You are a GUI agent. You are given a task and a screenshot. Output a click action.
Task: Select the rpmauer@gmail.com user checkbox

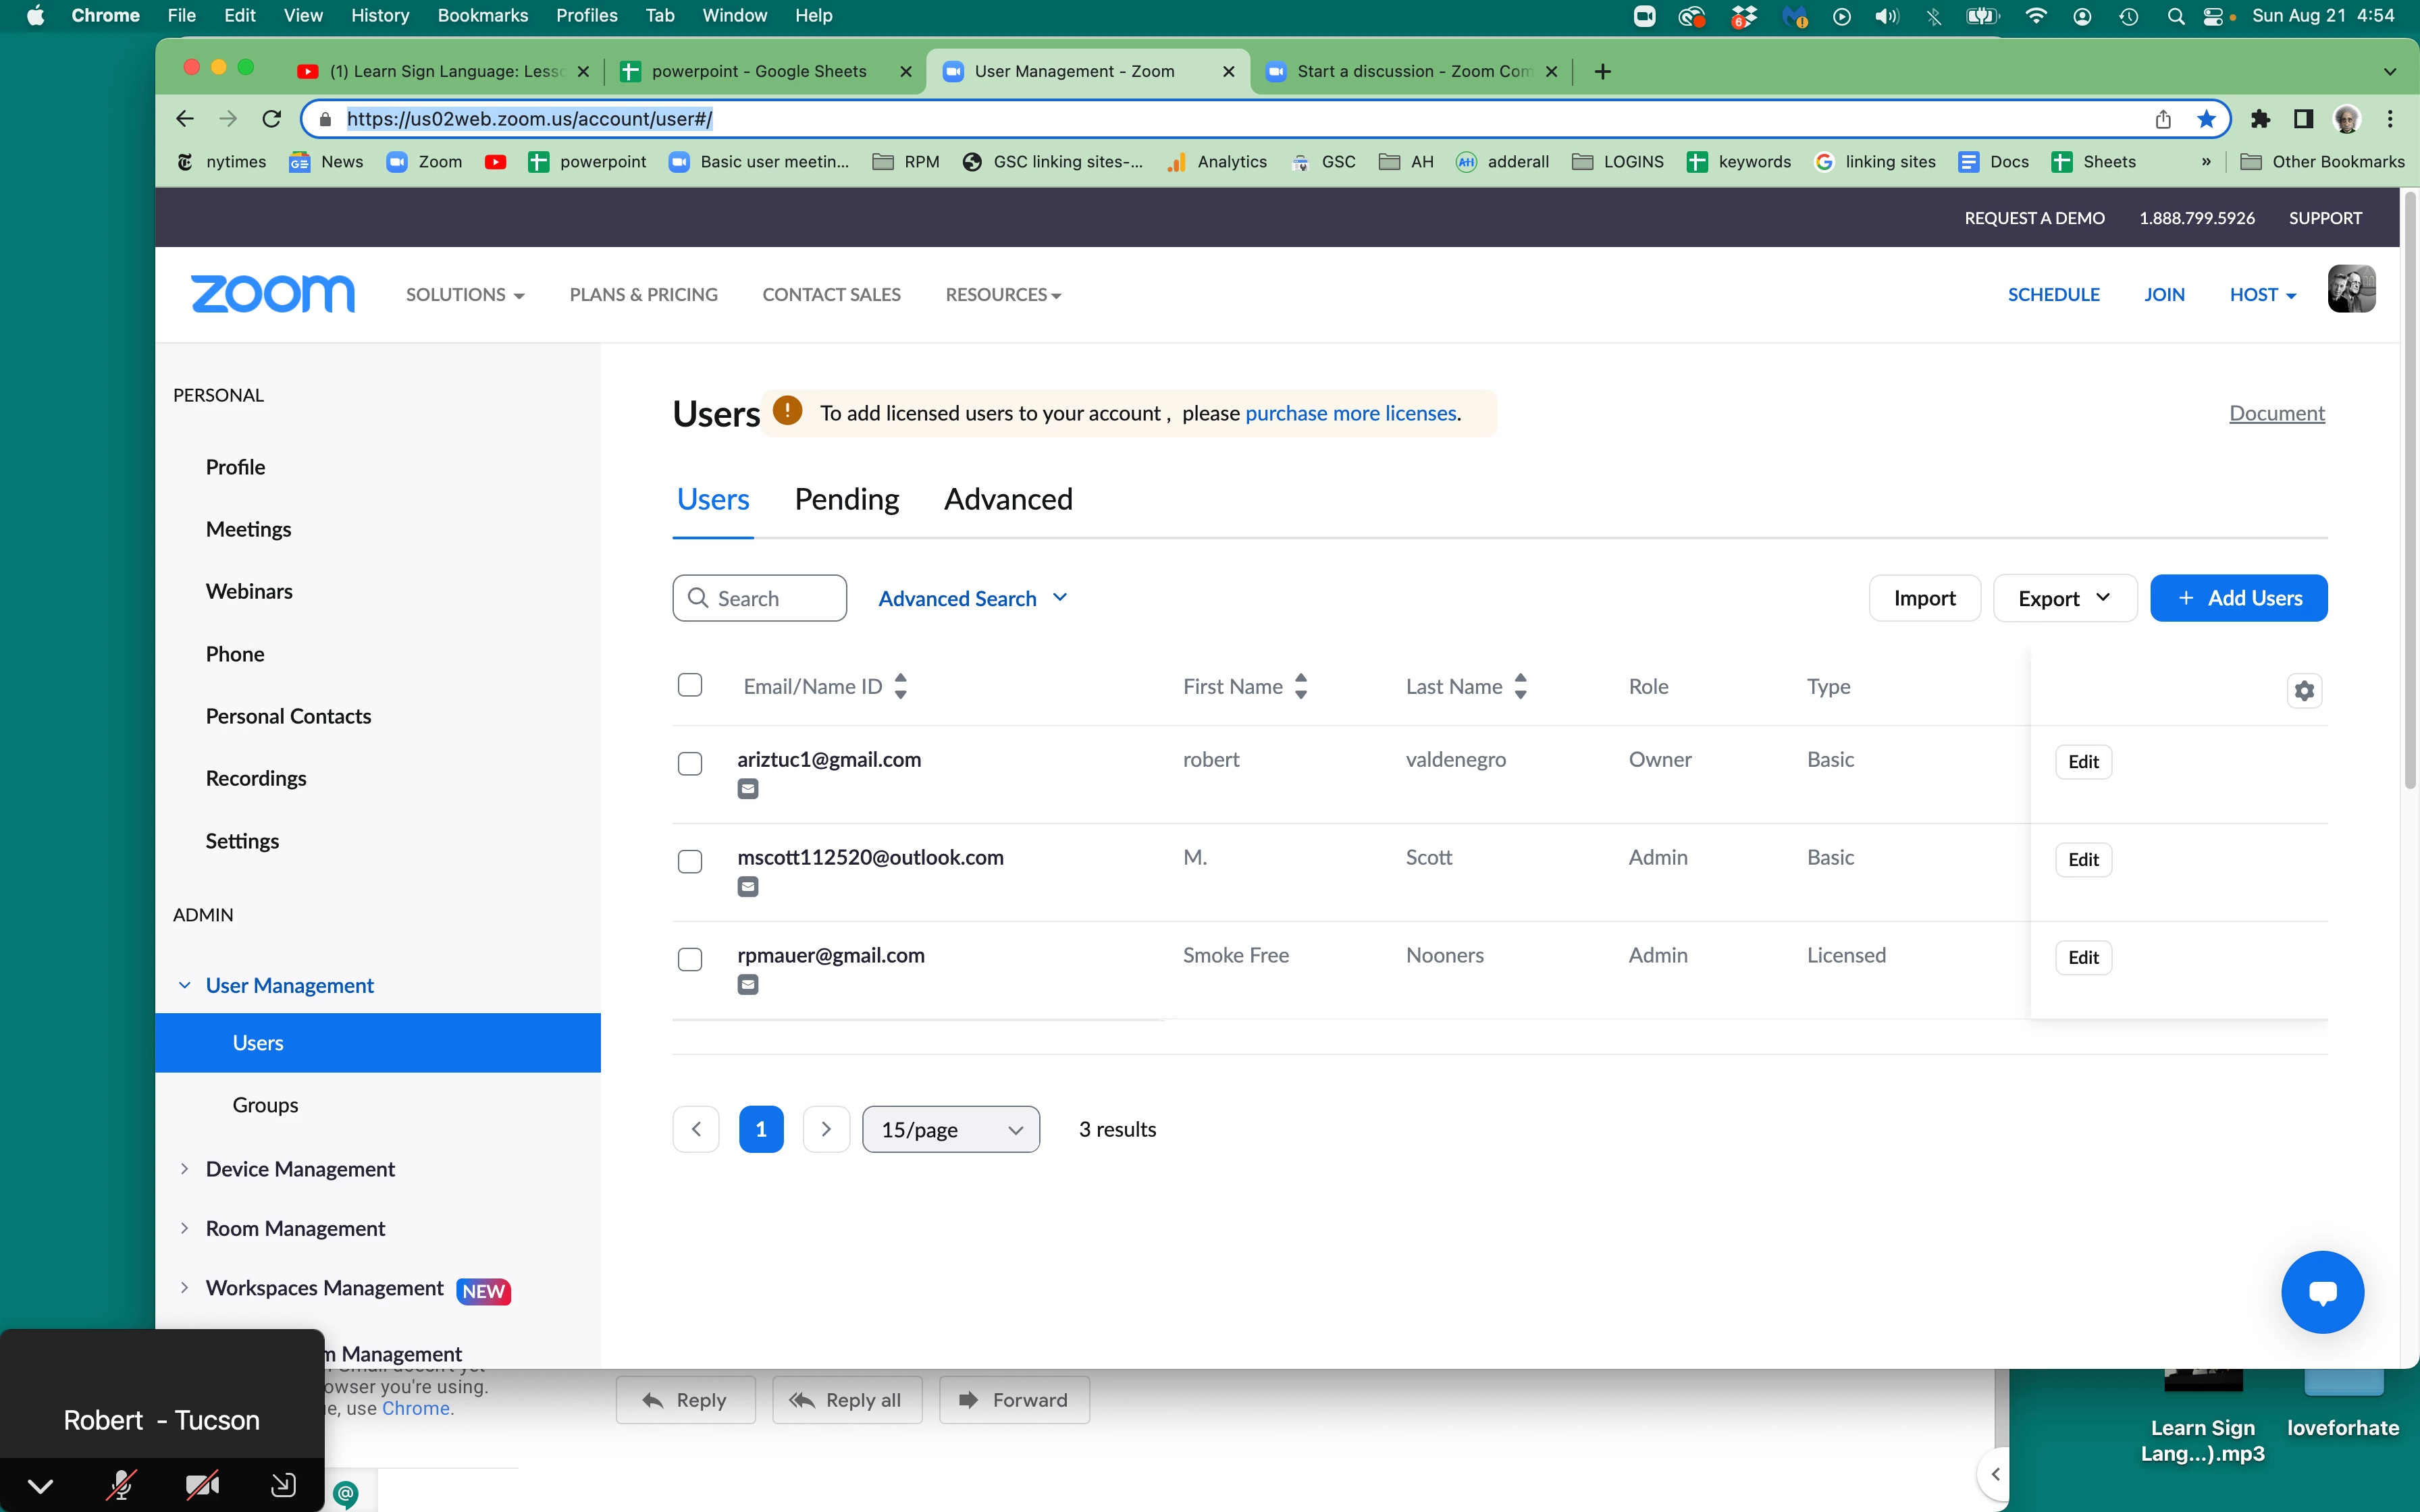tap(689, 959)
